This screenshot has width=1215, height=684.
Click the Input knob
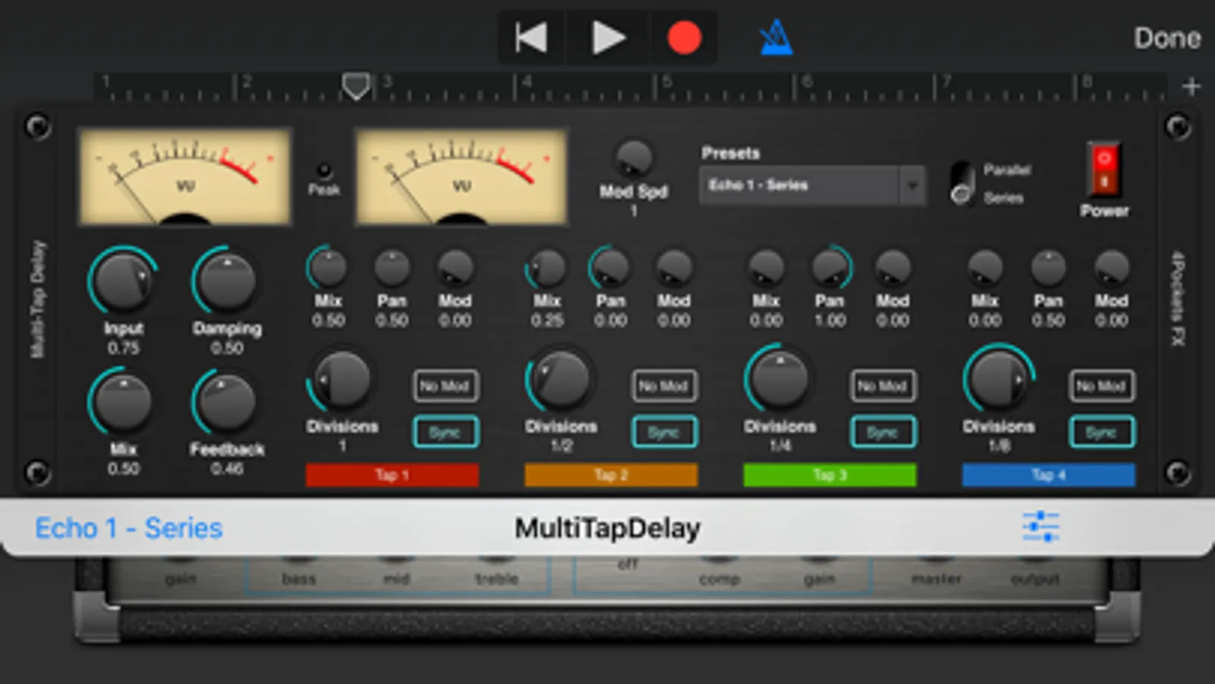122,280
